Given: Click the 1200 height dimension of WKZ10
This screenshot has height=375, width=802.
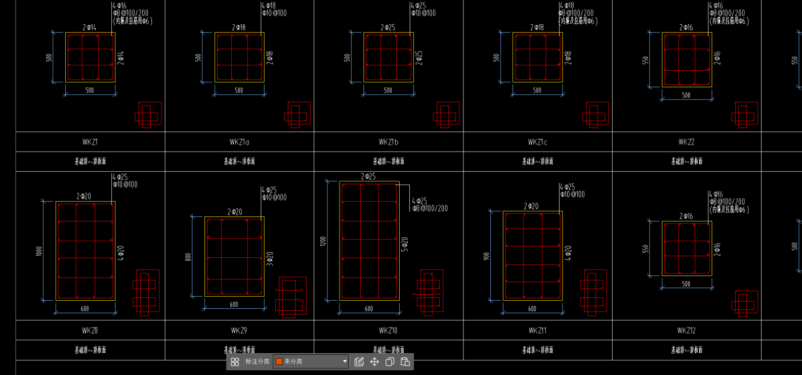Looking at the screenshot, I should click(323, 241).
